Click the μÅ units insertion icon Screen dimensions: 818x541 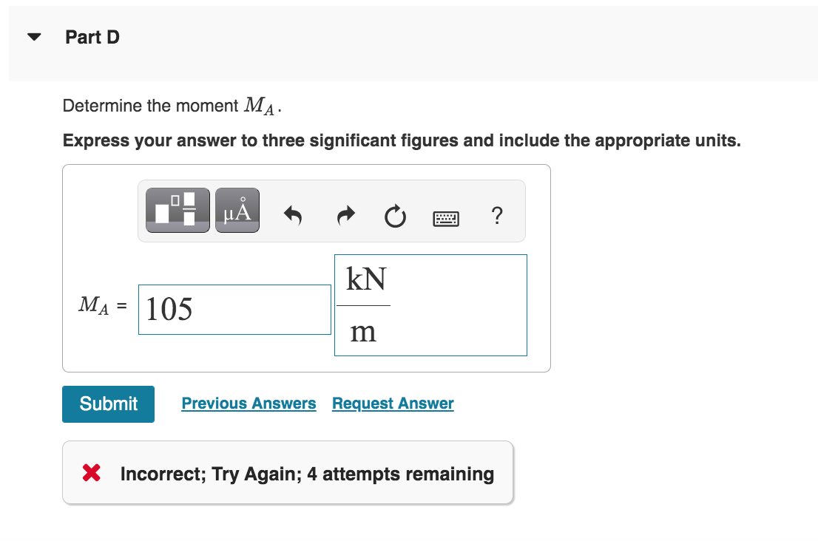[x=237, y=210]
